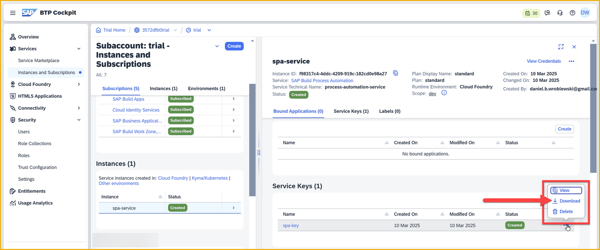
Task: Open column menu for Instance header
Action: pyautogui.click(x=160, y=197)
